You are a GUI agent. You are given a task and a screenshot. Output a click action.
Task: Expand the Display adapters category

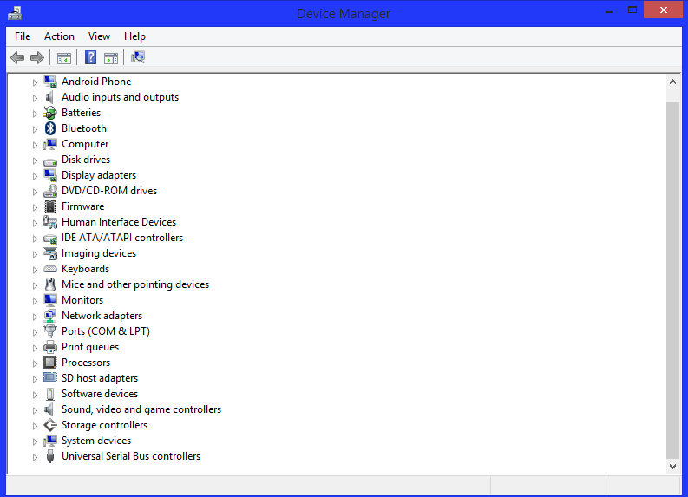(x=35, y=176)
